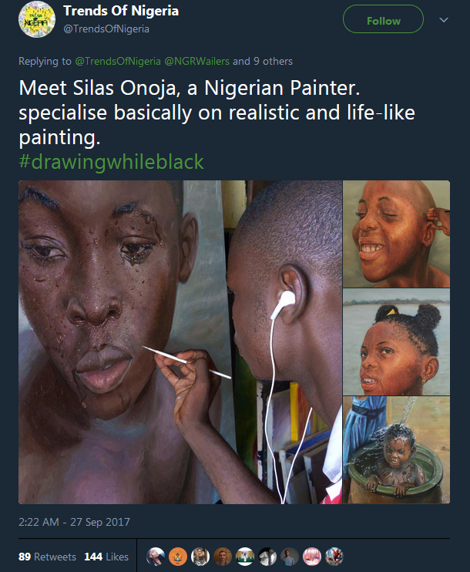
Task: View the girl with hair buns painting
Action: click(x=396, y=342)
